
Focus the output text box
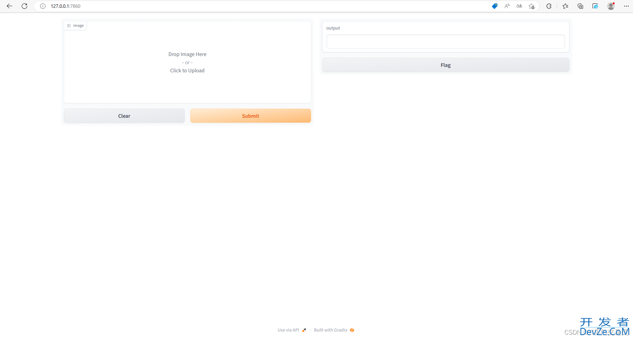click(446, 41)
